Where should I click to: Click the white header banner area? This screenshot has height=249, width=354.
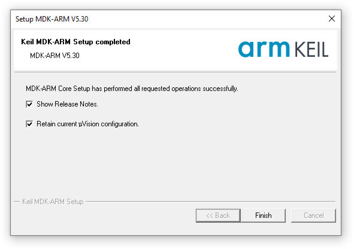[x=176, y=50]
